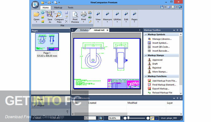The width and height of the screenshot is (211, 122).
Task: Click the zoom out circle button
Action: pos(125,118)
